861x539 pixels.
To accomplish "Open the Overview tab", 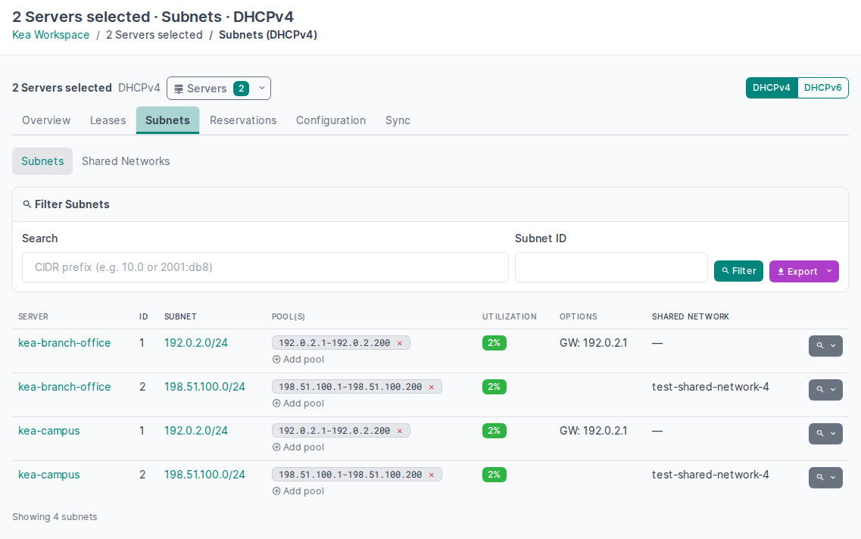I will click(46, 120).
